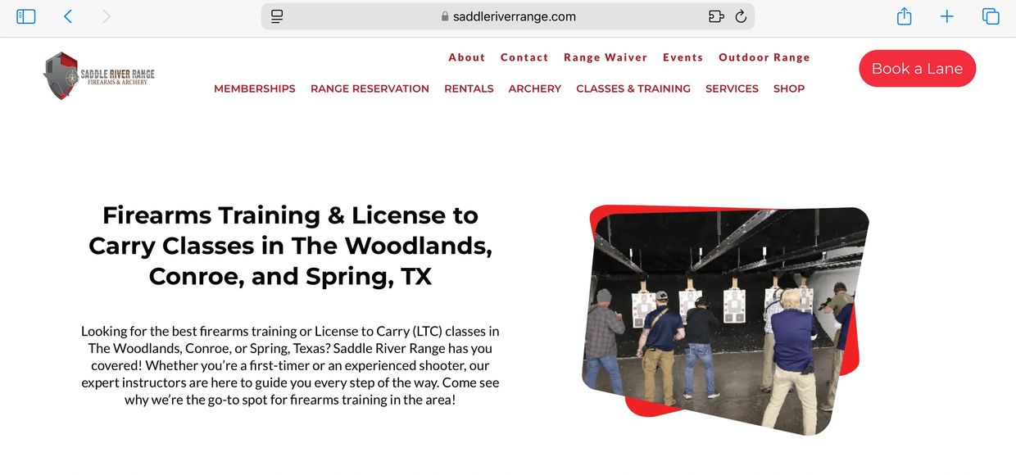Image resolution: width=1016 pixels, height=475 pixels.
Task: Go to the Events page
Action: [683, 57]
